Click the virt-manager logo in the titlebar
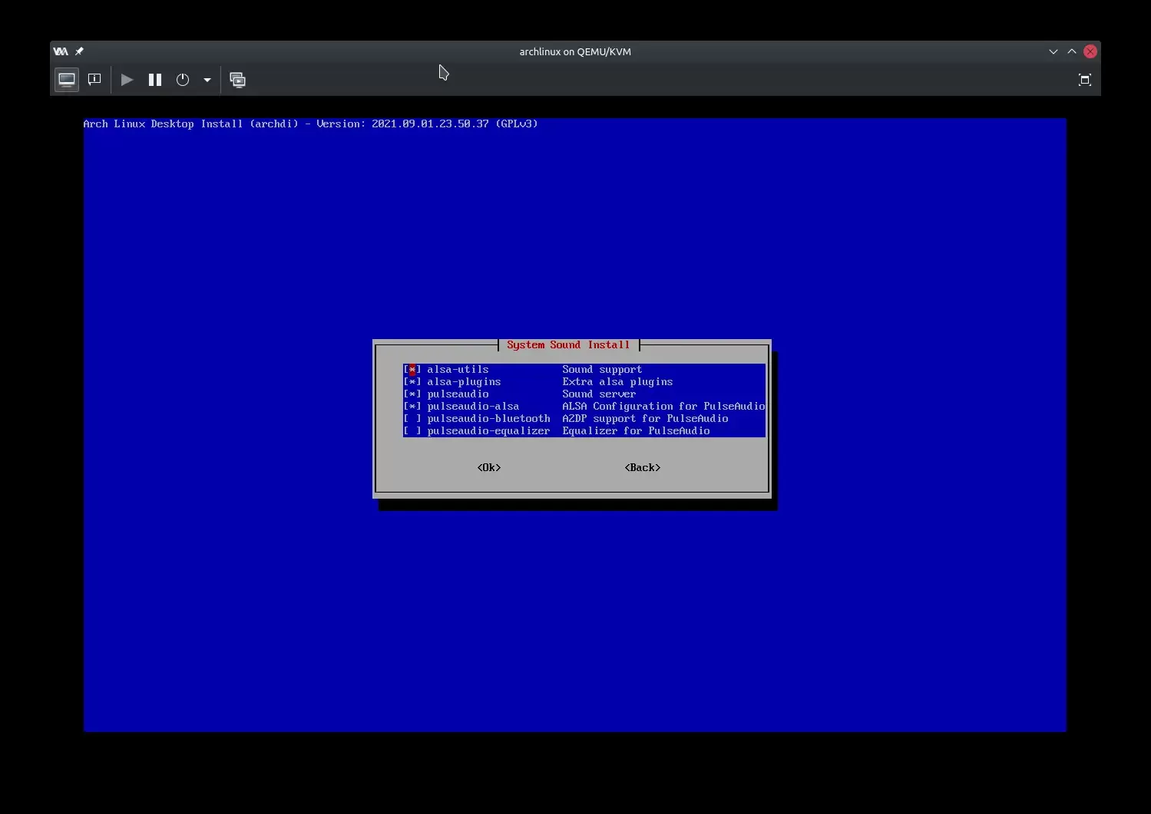The width and height of the screenshot is (1151, 814). tap(61, 51)
